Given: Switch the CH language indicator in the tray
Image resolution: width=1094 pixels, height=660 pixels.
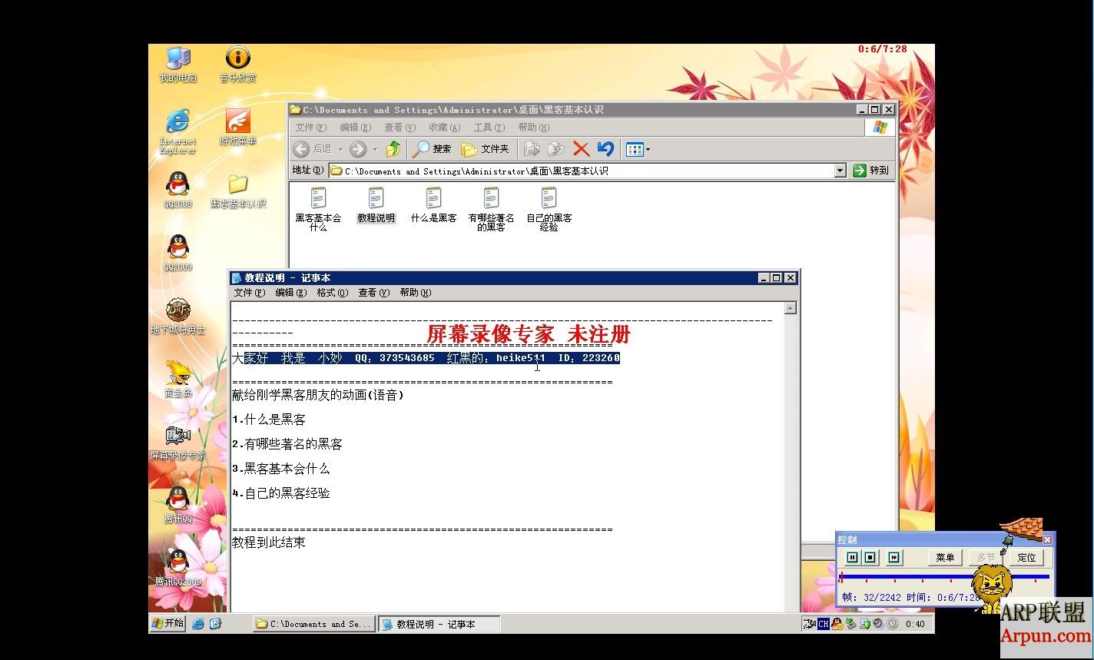Looking at the screenshot, I should pos(824,623).
